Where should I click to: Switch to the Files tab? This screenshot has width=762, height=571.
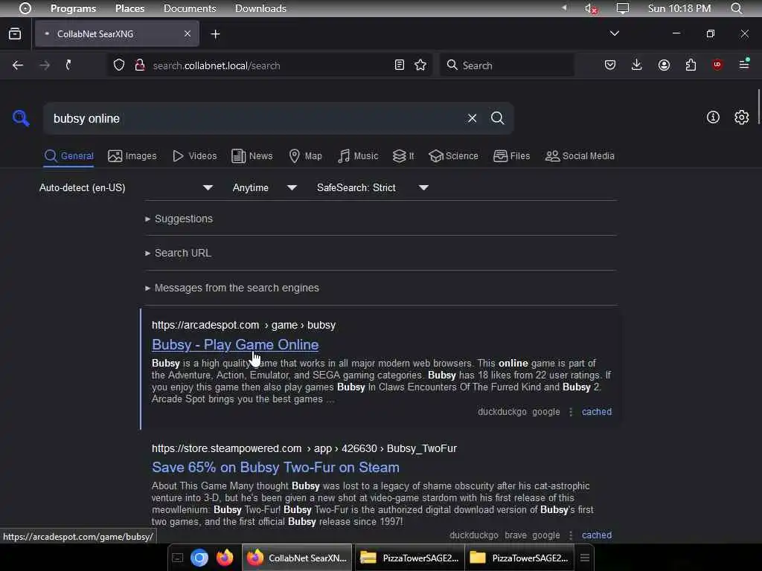(x=511, y=156)
